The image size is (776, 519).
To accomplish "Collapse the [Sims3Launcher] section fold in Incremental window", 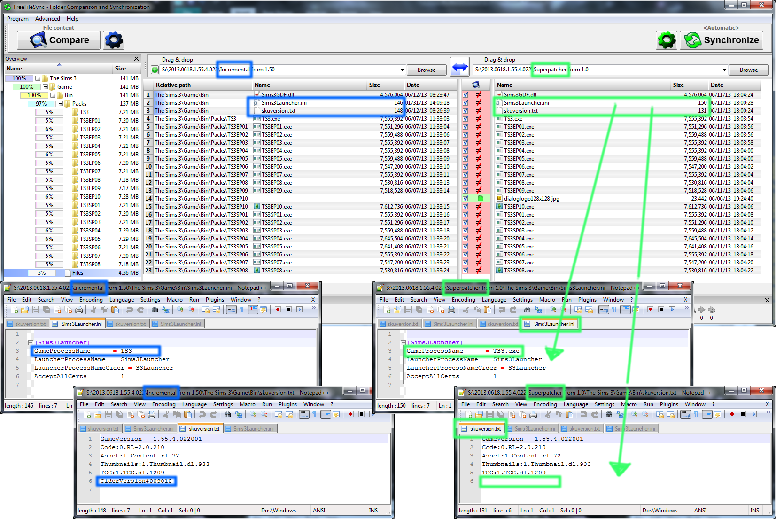I will coord(31,342).
